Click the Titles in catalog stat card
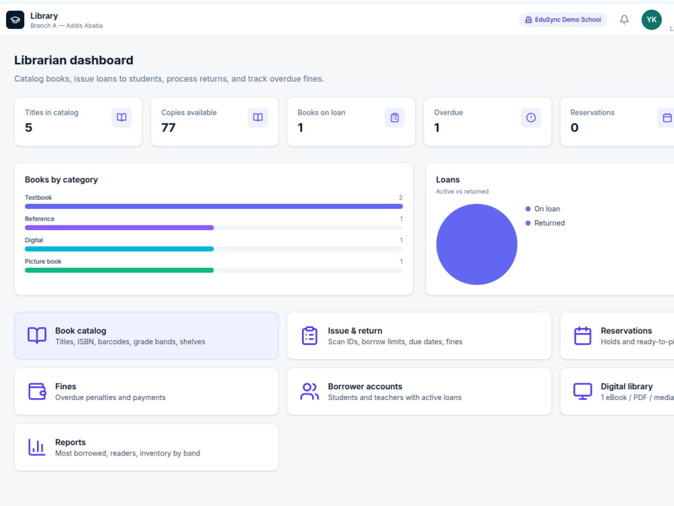 (x=78, y=121)
